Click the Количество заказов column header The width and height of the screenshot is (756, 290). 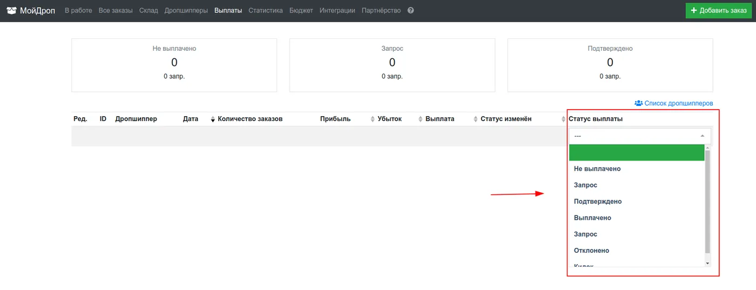tap(250, 119)
